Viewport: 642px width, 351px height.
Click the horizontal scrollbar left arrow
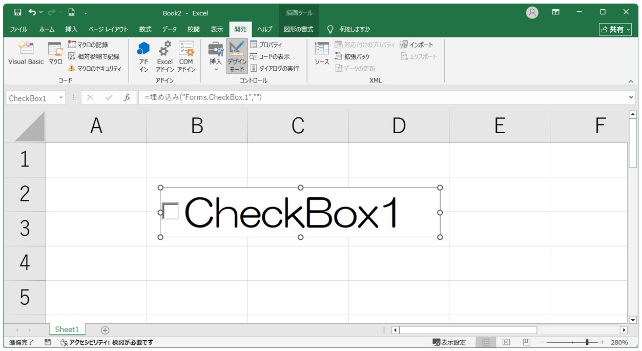(x=395, y=330)
